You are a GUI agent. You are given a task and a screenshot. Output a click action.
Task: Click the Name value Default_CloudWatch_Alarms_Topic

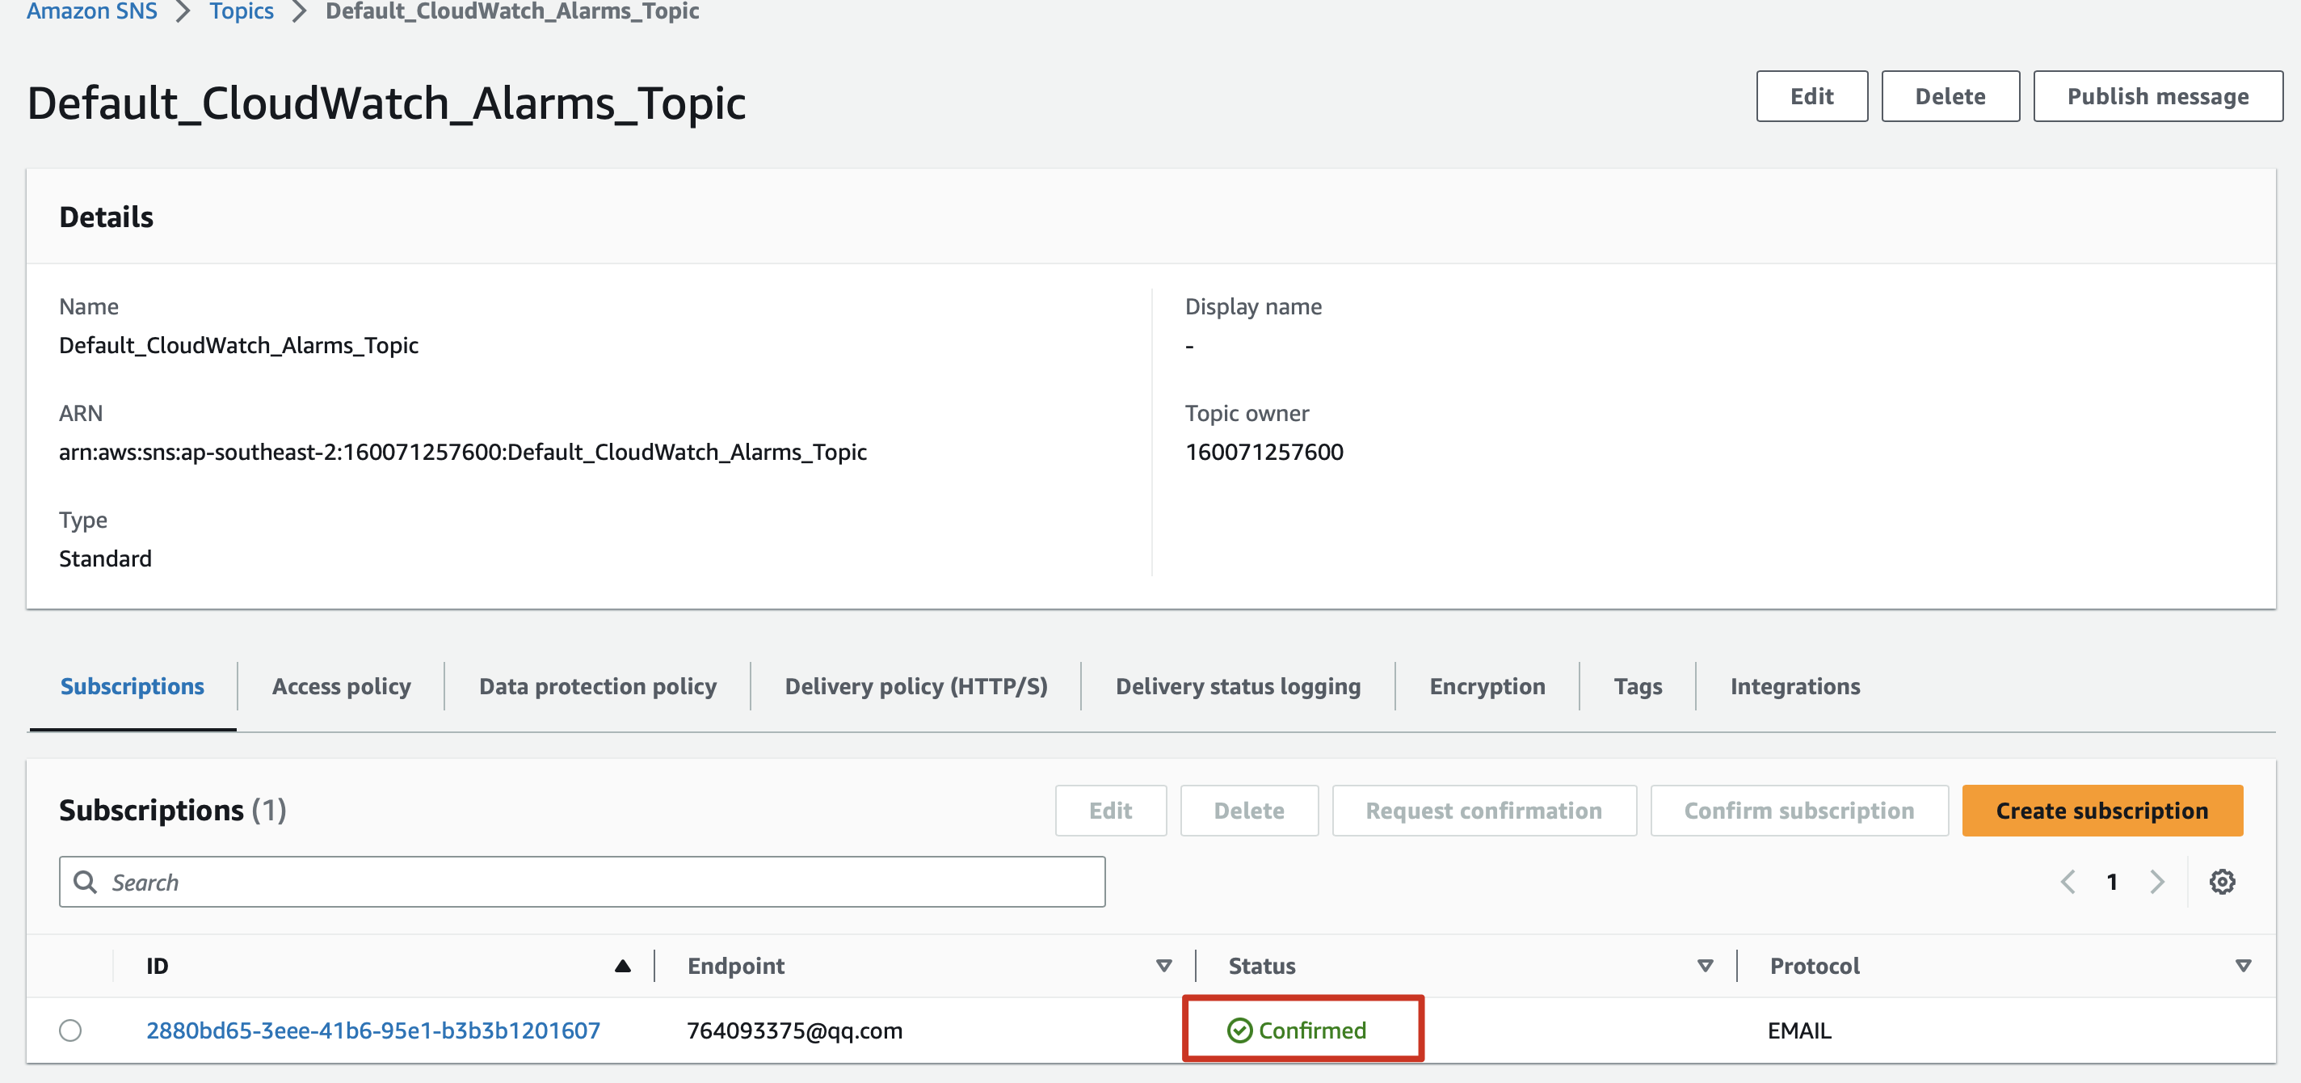(x=238, y=345)
